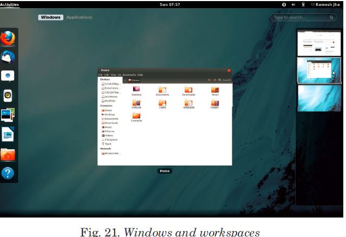
Task: Click the accessibility icon in top bar
Action: [x=284, y=4]
